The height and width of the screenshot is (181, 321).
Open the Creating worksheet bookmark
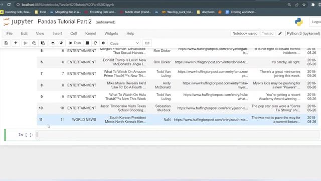[x=241, y=12]
